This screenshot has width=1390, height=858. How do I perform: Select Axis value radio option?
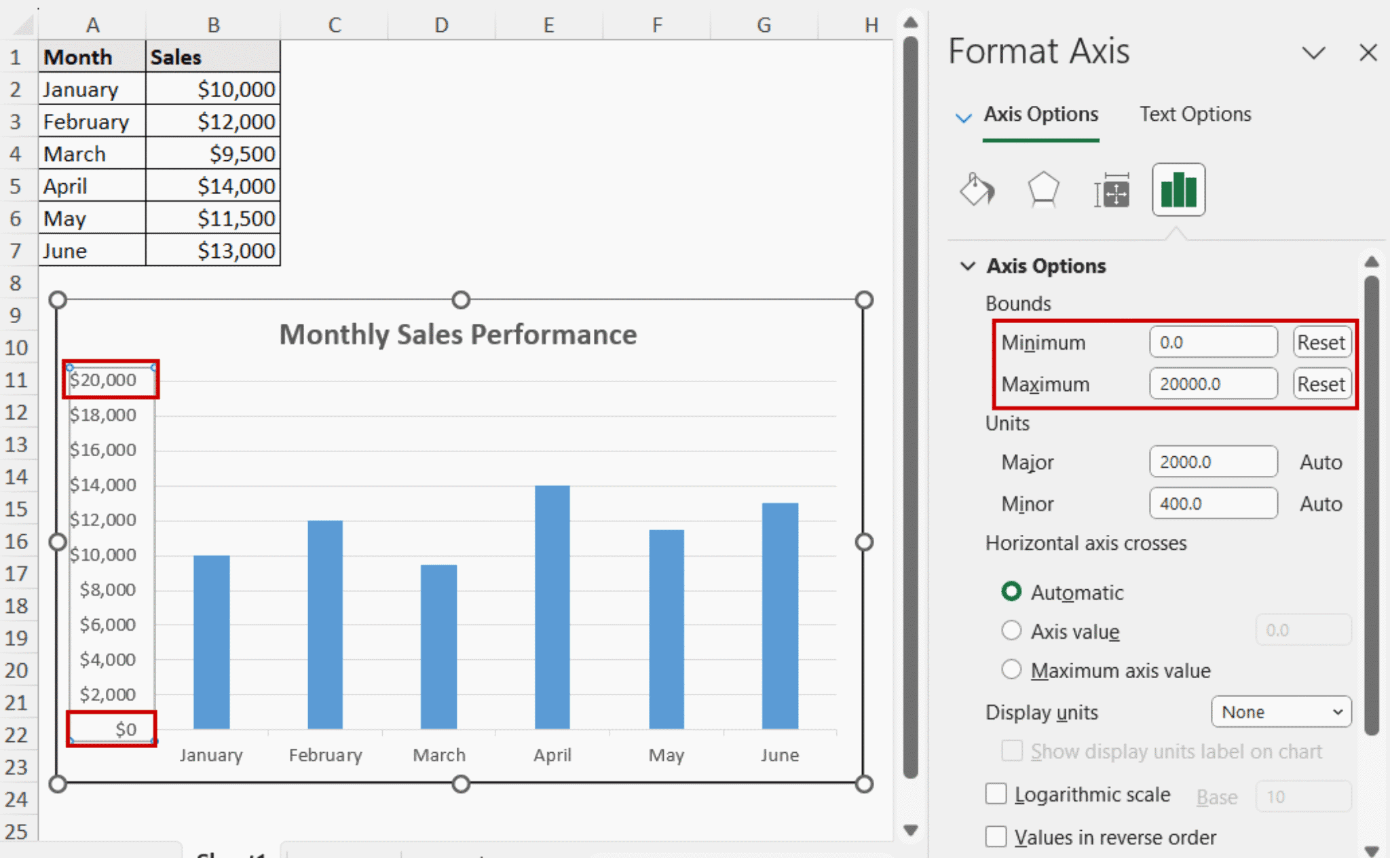tap(1011, 631)
